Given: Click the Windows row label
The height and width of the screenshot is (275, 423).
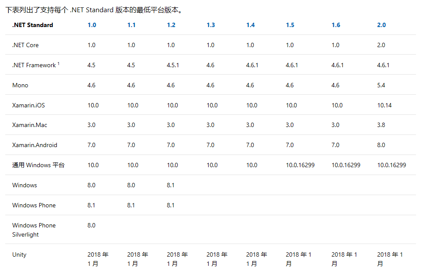Looking at the screenshot, I should (24, 185).
